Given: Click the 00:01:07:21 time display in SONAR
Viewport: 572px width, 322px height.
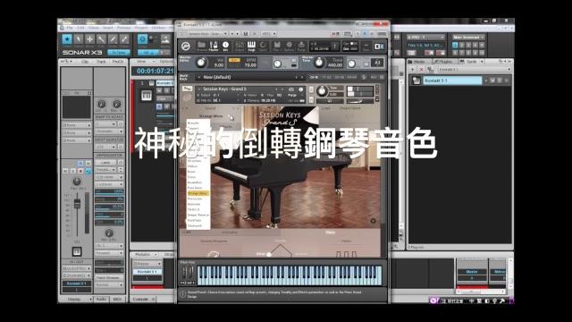Looking at the screenshot, I should [x=155, y=71].
